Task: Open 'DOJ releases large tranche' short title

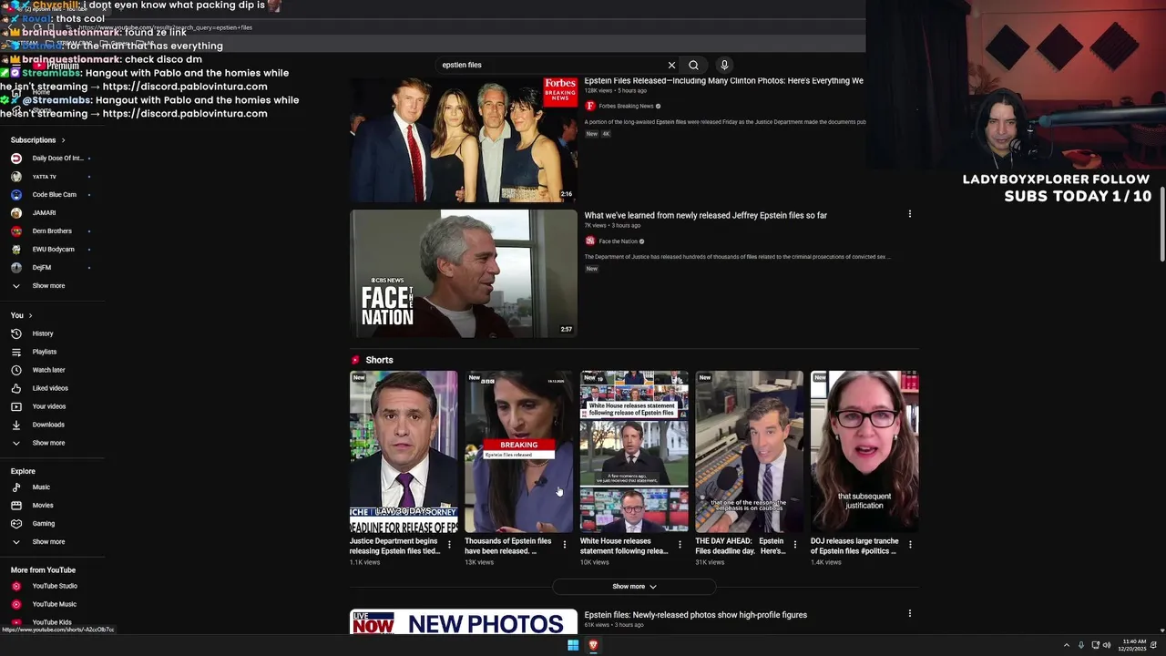Action: coord(854,546)
